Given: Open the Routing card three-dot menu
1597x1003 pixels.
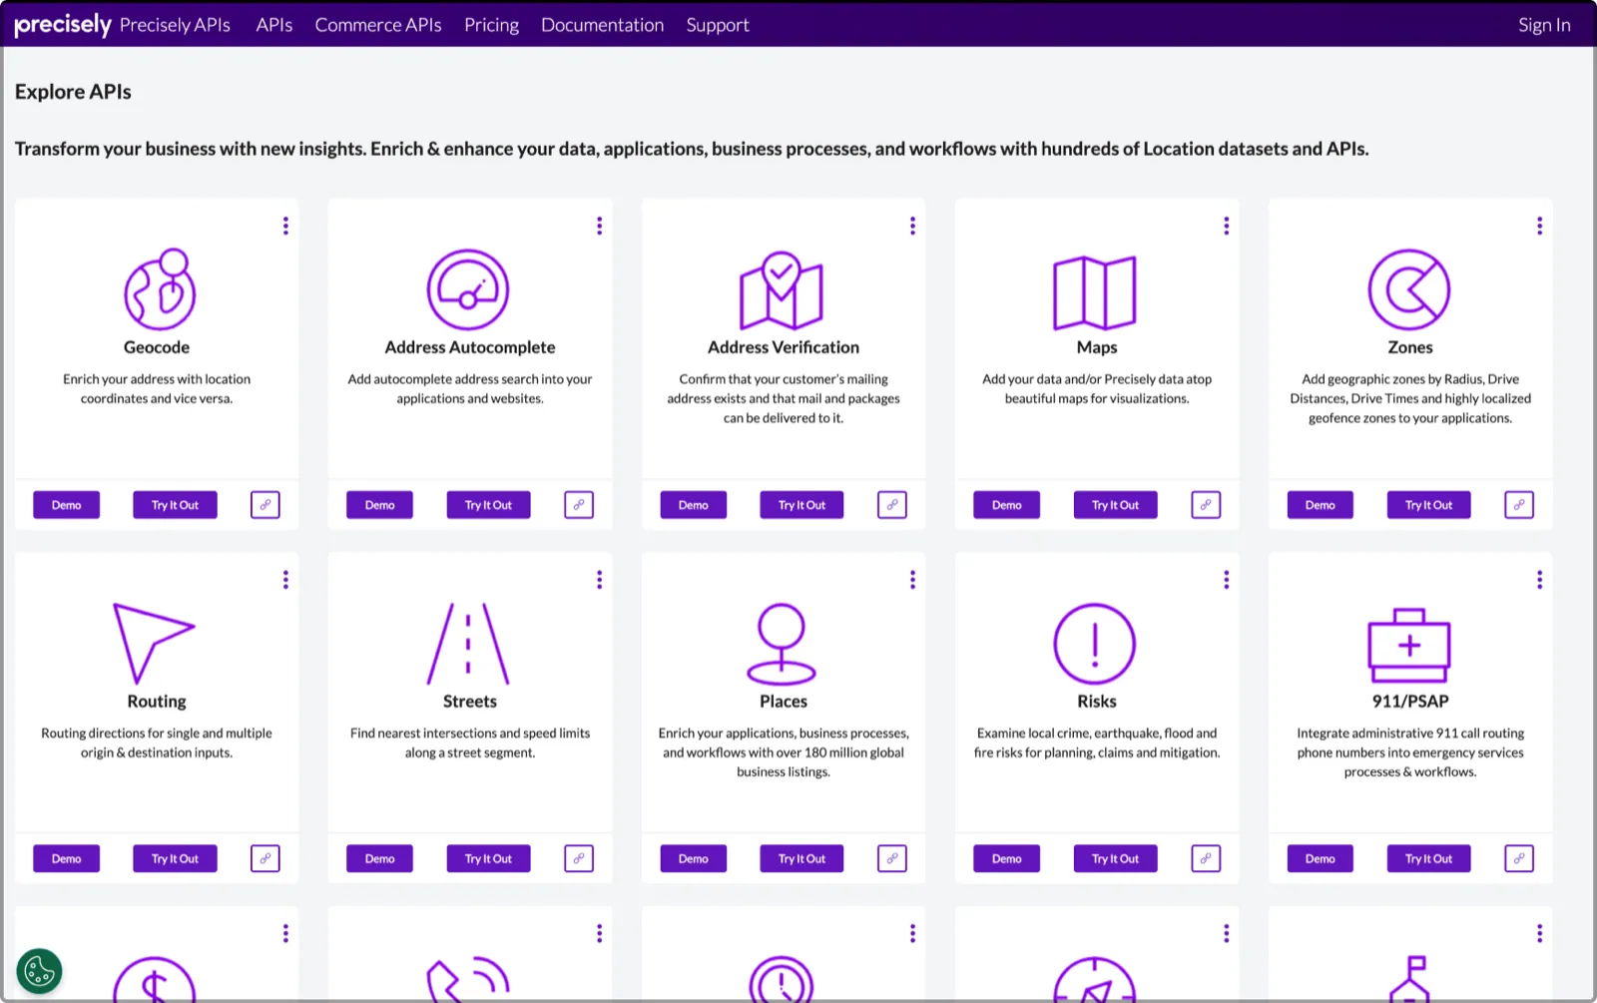Looking at the screenshot, I should coord(285,580).
